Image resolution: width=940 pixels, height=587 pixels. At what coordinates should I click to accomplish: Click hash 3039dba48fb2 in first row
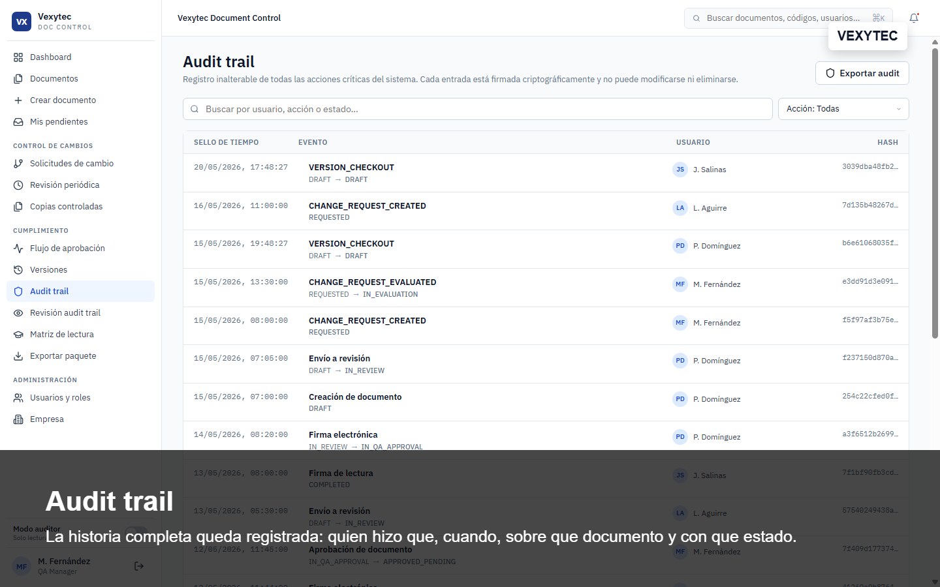point(870,167)
